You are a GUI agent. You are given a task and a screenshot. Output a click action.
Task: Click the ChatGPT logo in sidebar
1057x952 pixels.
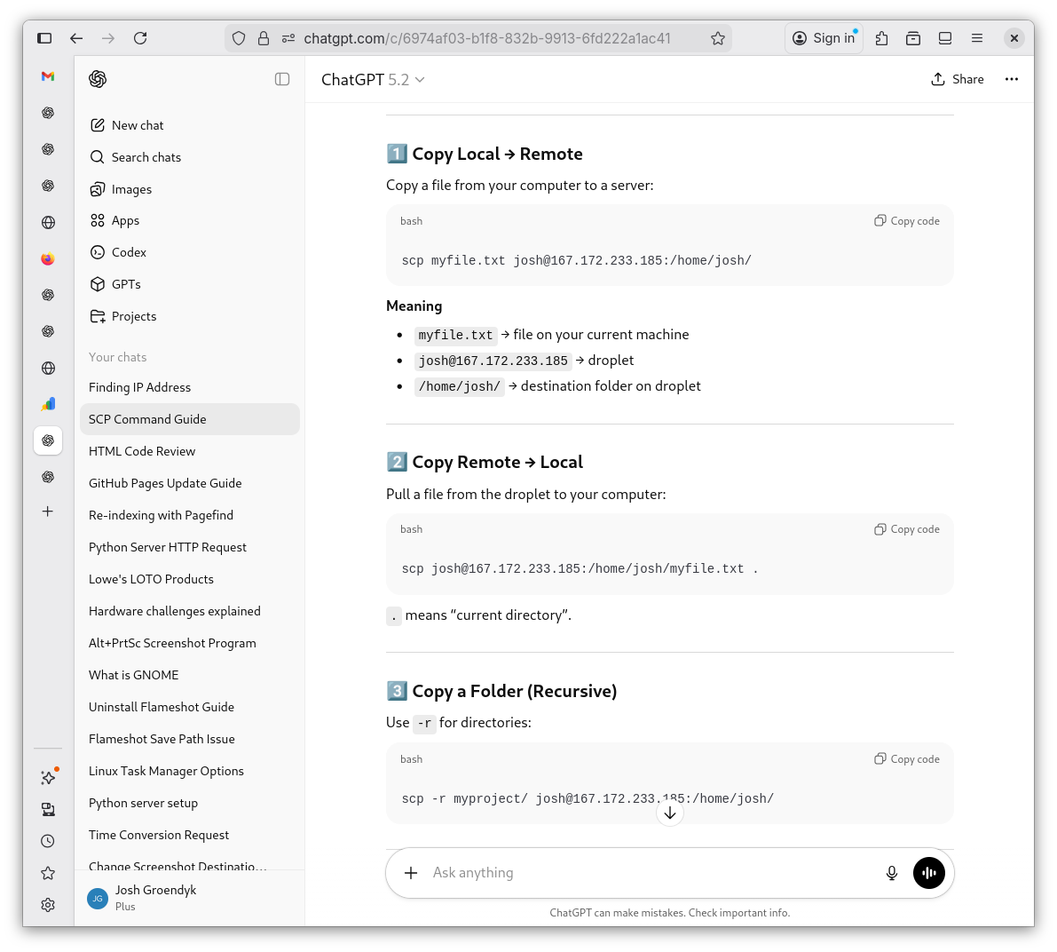tap(98, 79)
